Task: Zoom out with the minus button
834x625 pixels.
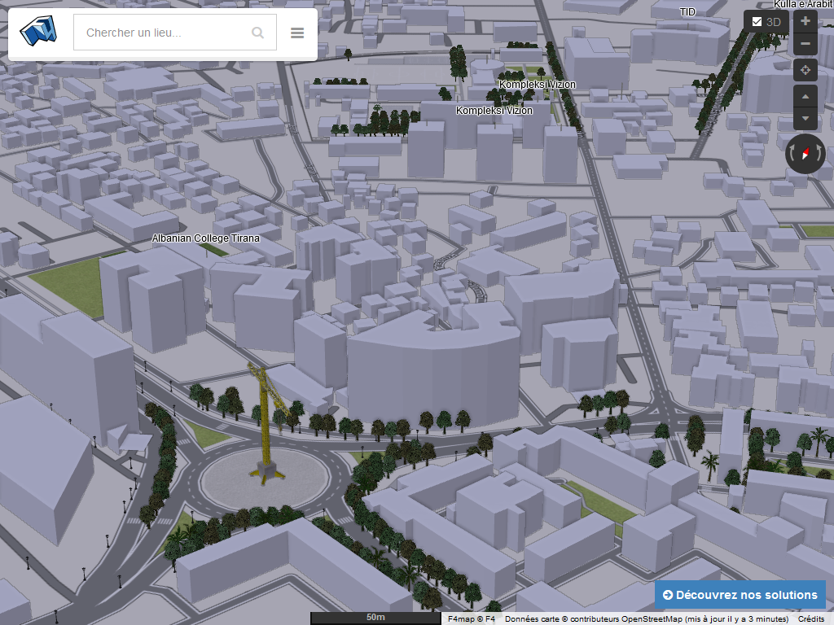Action: tap(805, 44)
